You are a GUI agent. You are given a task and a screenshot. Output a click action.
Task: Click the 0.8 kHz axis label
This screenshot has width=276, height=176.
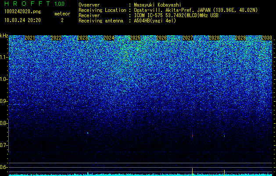(4, 123)
